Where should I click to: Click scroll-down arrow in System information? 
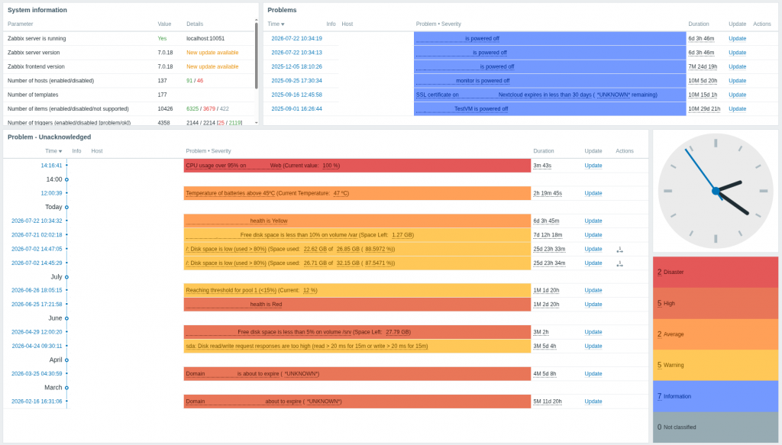click(257, 123)
